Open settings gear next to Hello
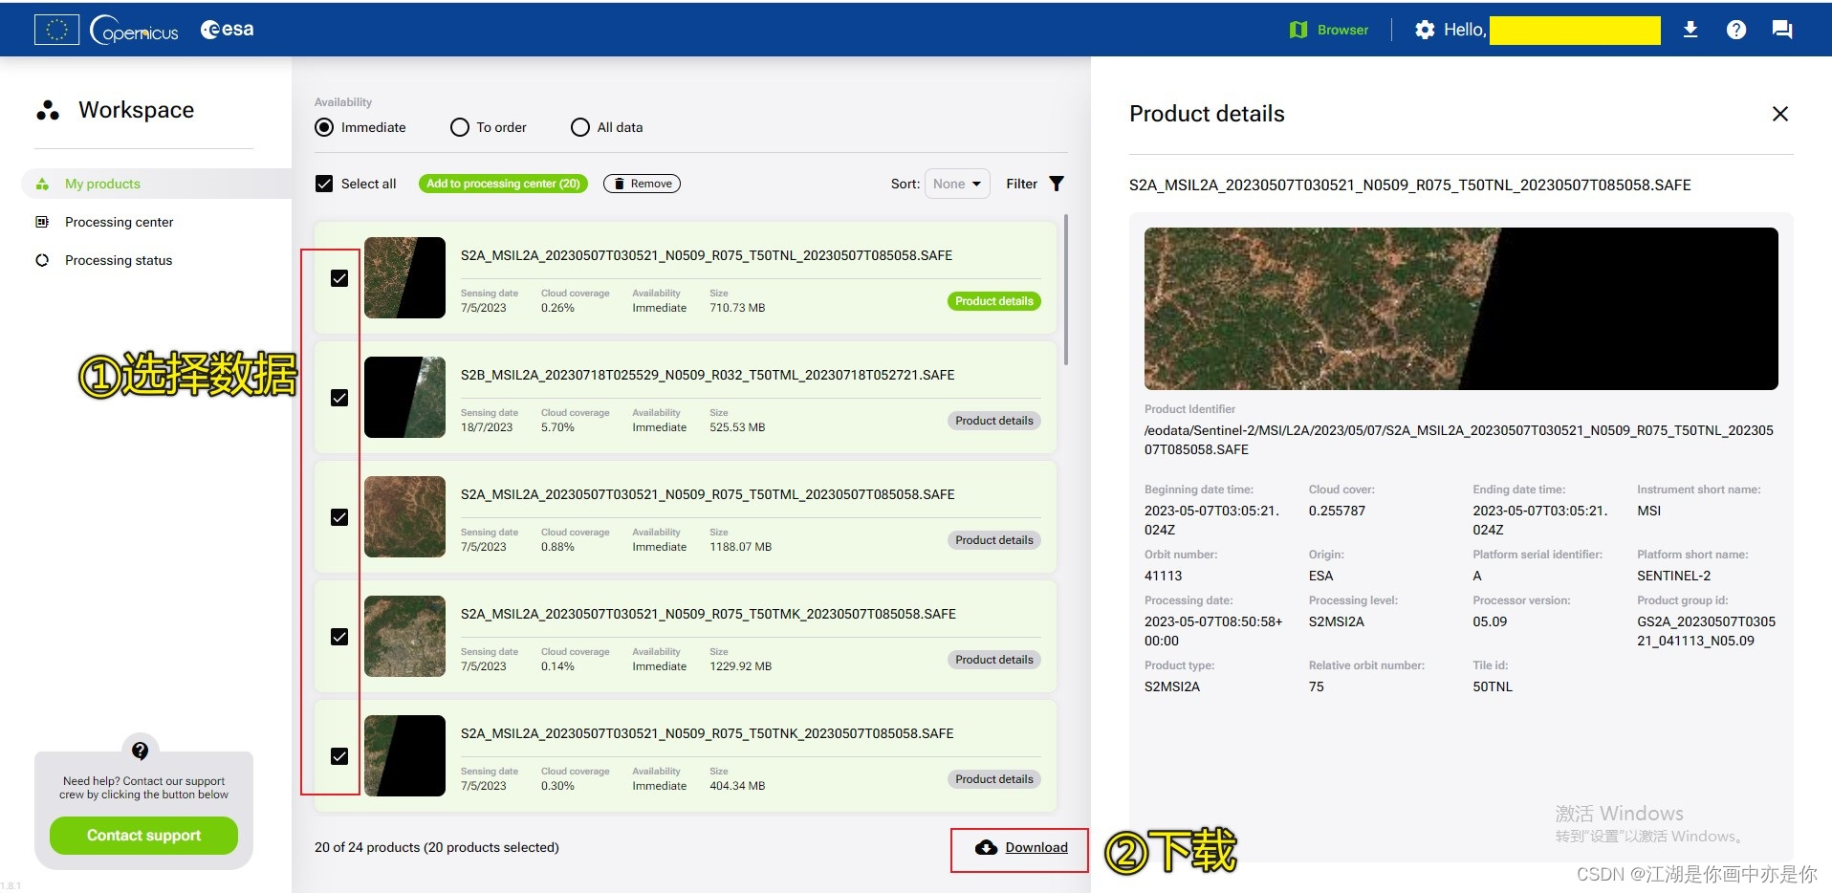 tap(1425, 30)
